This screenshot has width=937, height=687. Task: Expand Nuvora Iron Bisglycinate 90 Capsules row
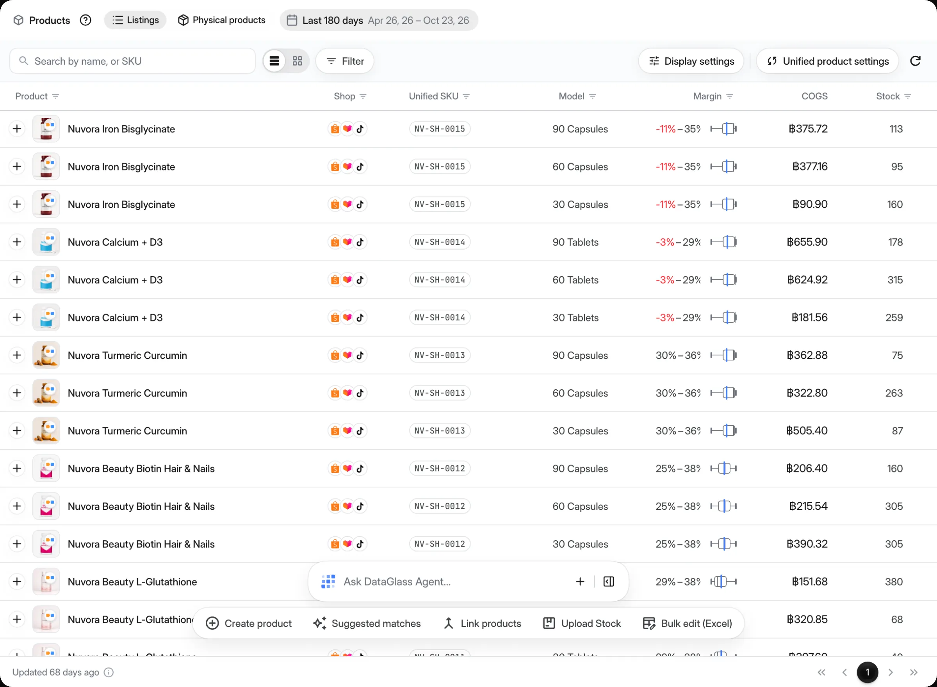[17, 129]
